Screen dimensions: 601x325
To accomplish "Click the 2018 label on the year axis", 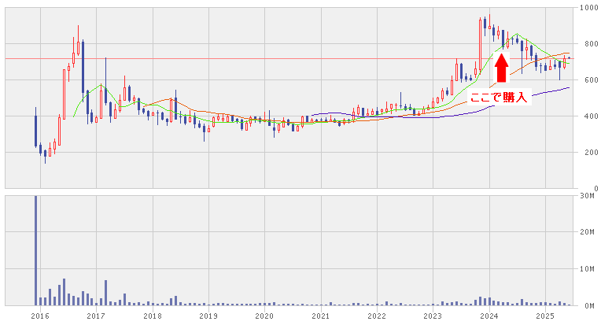I will point(152,316).
